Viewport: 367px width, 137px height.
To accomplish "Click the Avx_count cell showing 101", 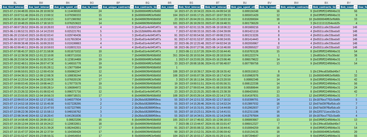I will pyautogui.click(x=170, y=23).
